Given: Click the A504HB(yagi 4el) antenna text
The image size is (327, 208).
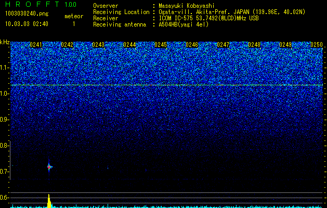Looking at the screenshot, I should click(184, 24).
